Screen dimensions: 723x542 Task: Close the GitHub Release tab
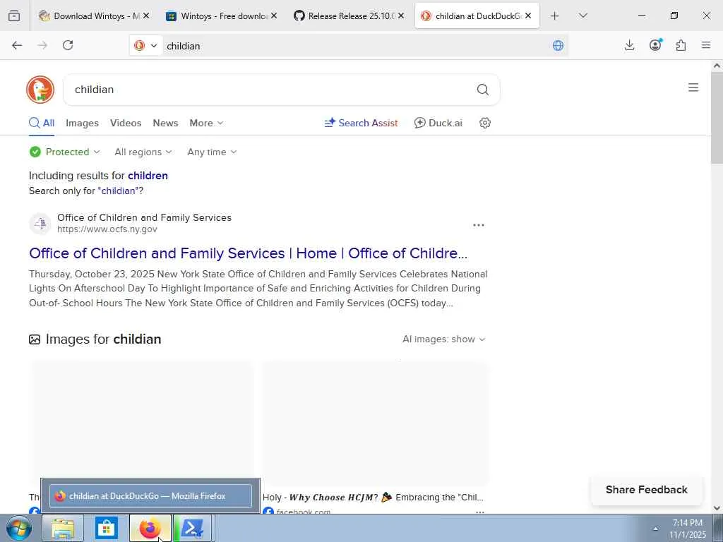[401, 16]
